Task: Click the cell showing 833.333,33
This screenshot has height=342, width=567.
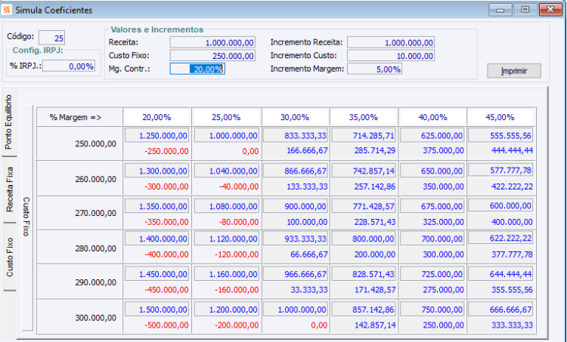Action: [x=296, y=136]
